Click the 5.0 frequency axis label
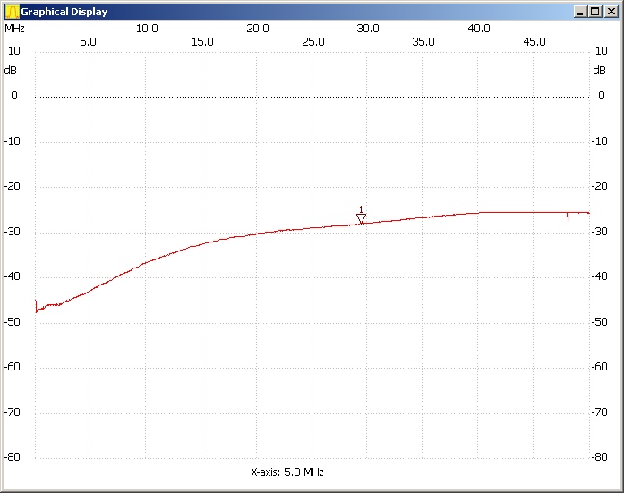This screenshot has width=624, height=493. (x=89, y=41)
